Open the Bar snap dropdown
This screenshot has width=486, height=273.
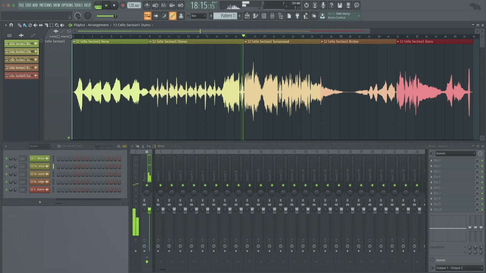(198, 16)
